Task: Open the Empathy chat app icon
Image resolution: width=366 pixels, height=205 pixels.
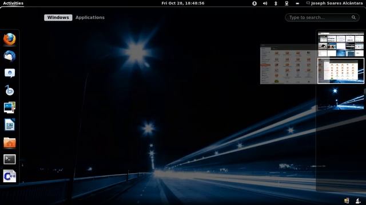Action: [x=10, y=73]
